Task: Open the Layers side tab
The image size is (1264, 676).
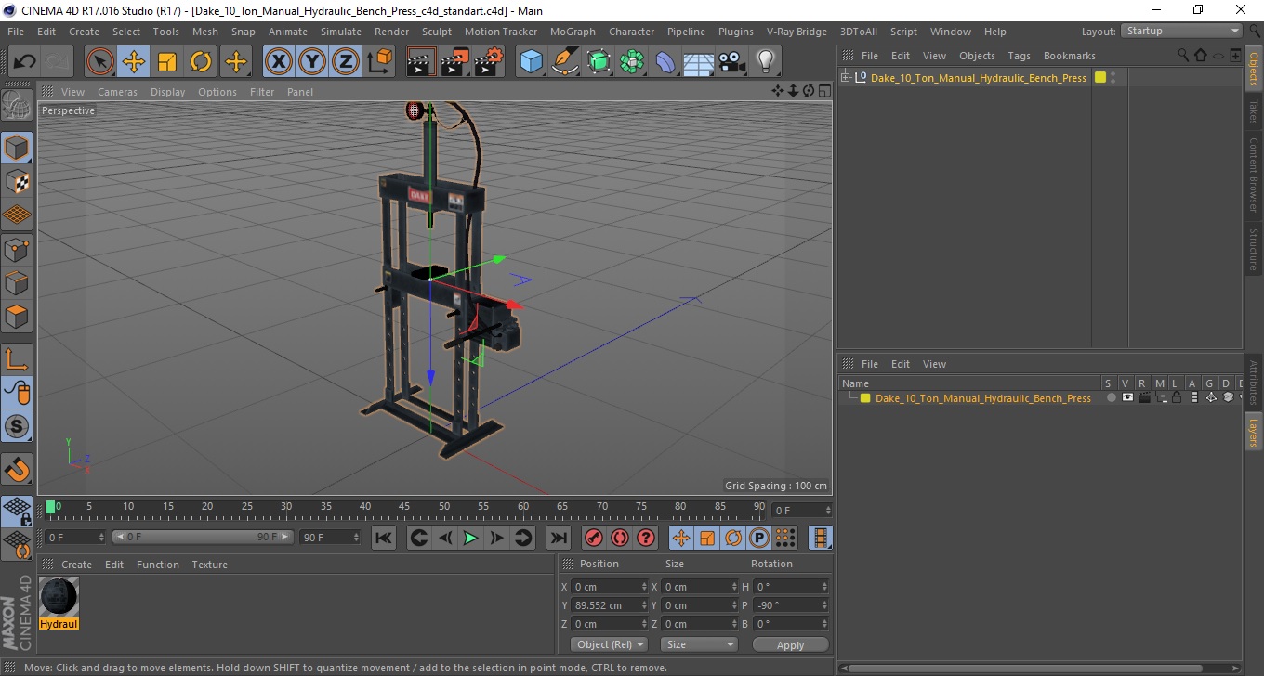Action: click(x=1253, y=432)
